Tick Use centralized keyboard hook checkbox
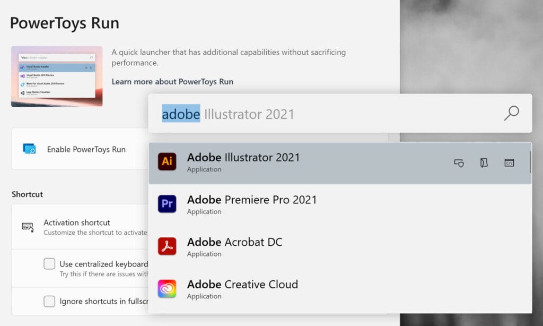543x326 pixels. point(49,263)
